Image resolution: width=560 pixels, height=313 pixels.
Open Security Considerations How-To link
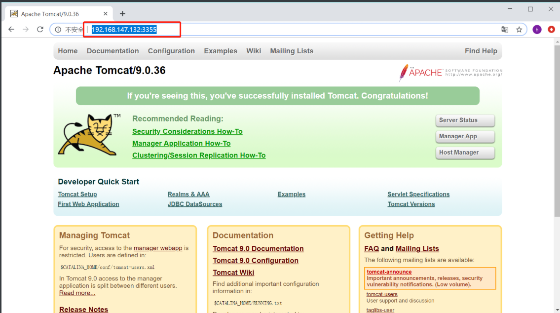coord(187,131)
